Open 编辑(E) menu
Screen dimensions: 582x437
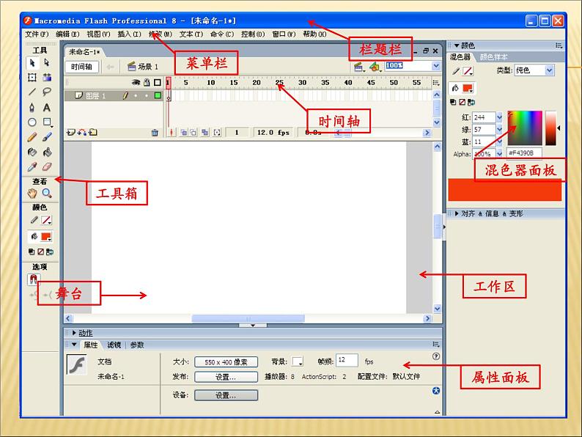point(67,34)
